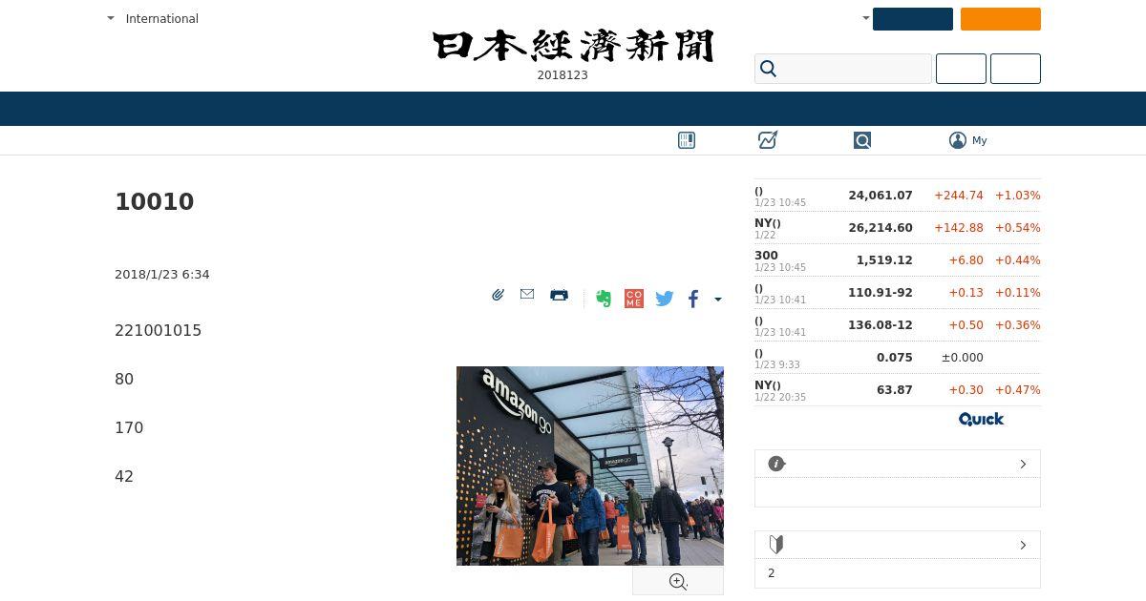The width and height of the screenshot is (1146, 601).
Task: Click article paragraph starting 221001015
Action: 159,330
